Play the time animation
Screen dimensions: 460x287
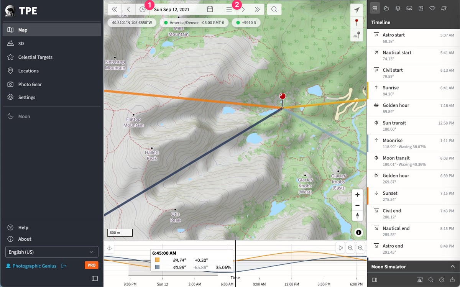point(340,248)
